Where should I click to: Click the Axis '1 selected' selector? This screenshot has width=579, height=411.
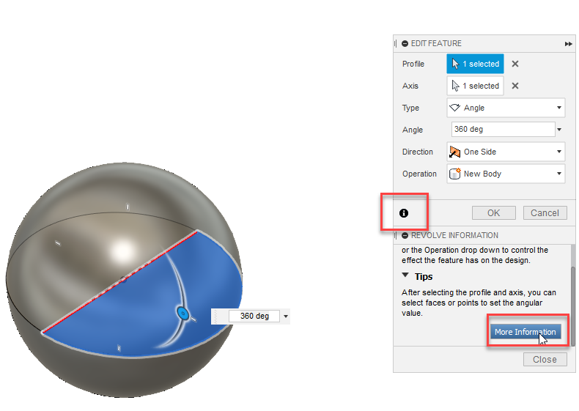pyautogui.click(x=475, y=86)
